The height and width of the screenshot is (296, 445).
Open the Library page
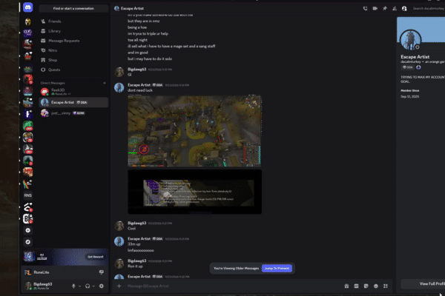point(73,31)
